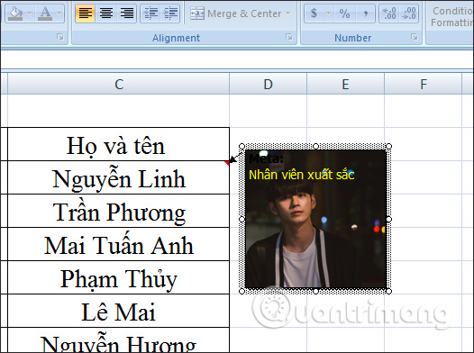This screenshot has width=474, height=353.
Task: Select the cell 'Nguyễn Hương'
Action: click(119, 340)
